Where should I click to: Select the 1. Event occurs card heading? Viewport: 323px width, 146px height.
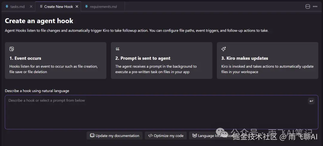pyautogui.click(x=25, y=58)
